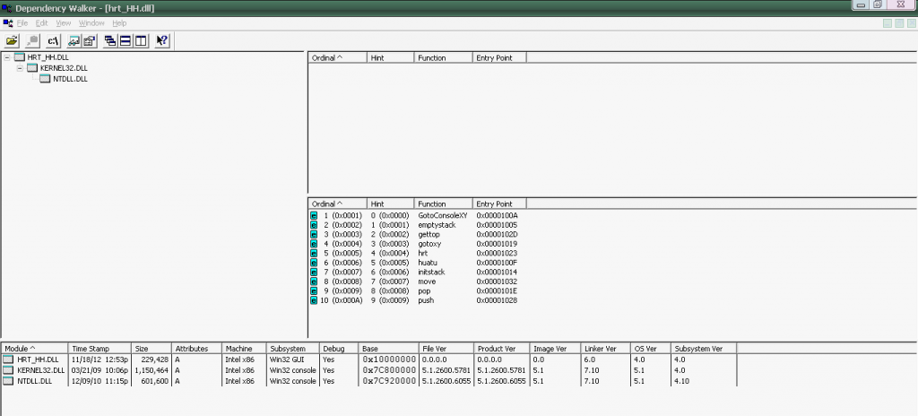Image resolution: width=918 pixels, height=416 pixels.
Task: Click entry point value 0x0000102D
Action: 497,234
